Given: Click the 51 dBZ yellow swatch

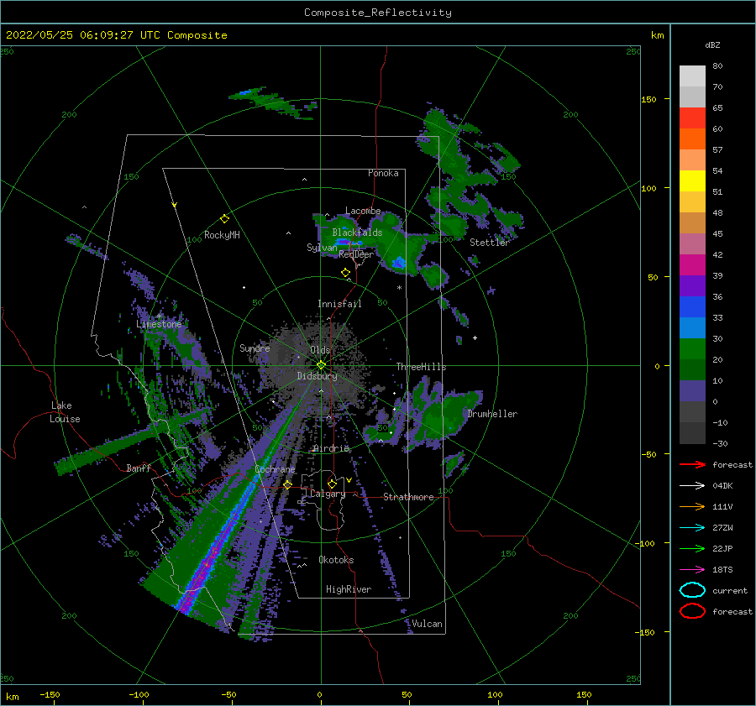Looking at the screenshot, I should tap(692, 180).
